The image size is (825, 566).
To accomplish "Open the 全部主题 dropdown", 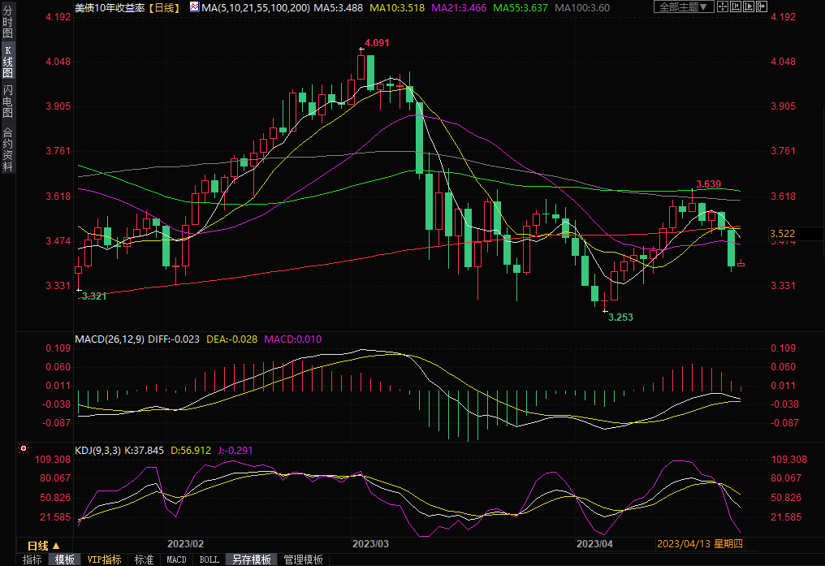I will tap(682, 7).
